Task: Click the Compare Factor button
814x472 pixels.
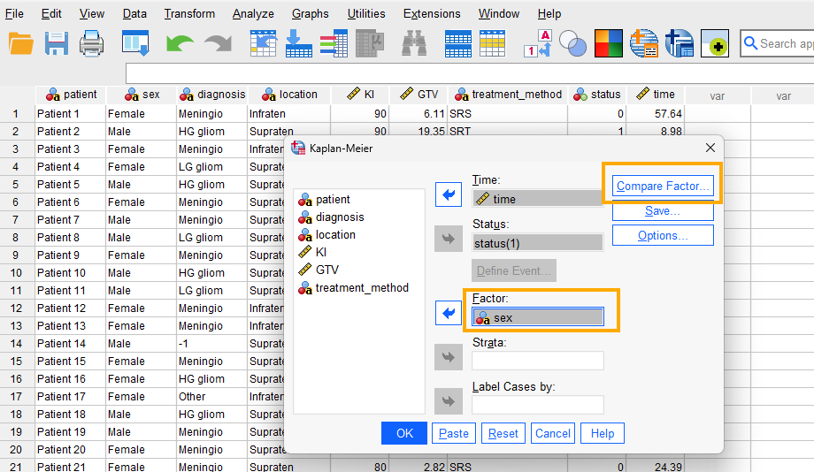Action: [663, 186]
